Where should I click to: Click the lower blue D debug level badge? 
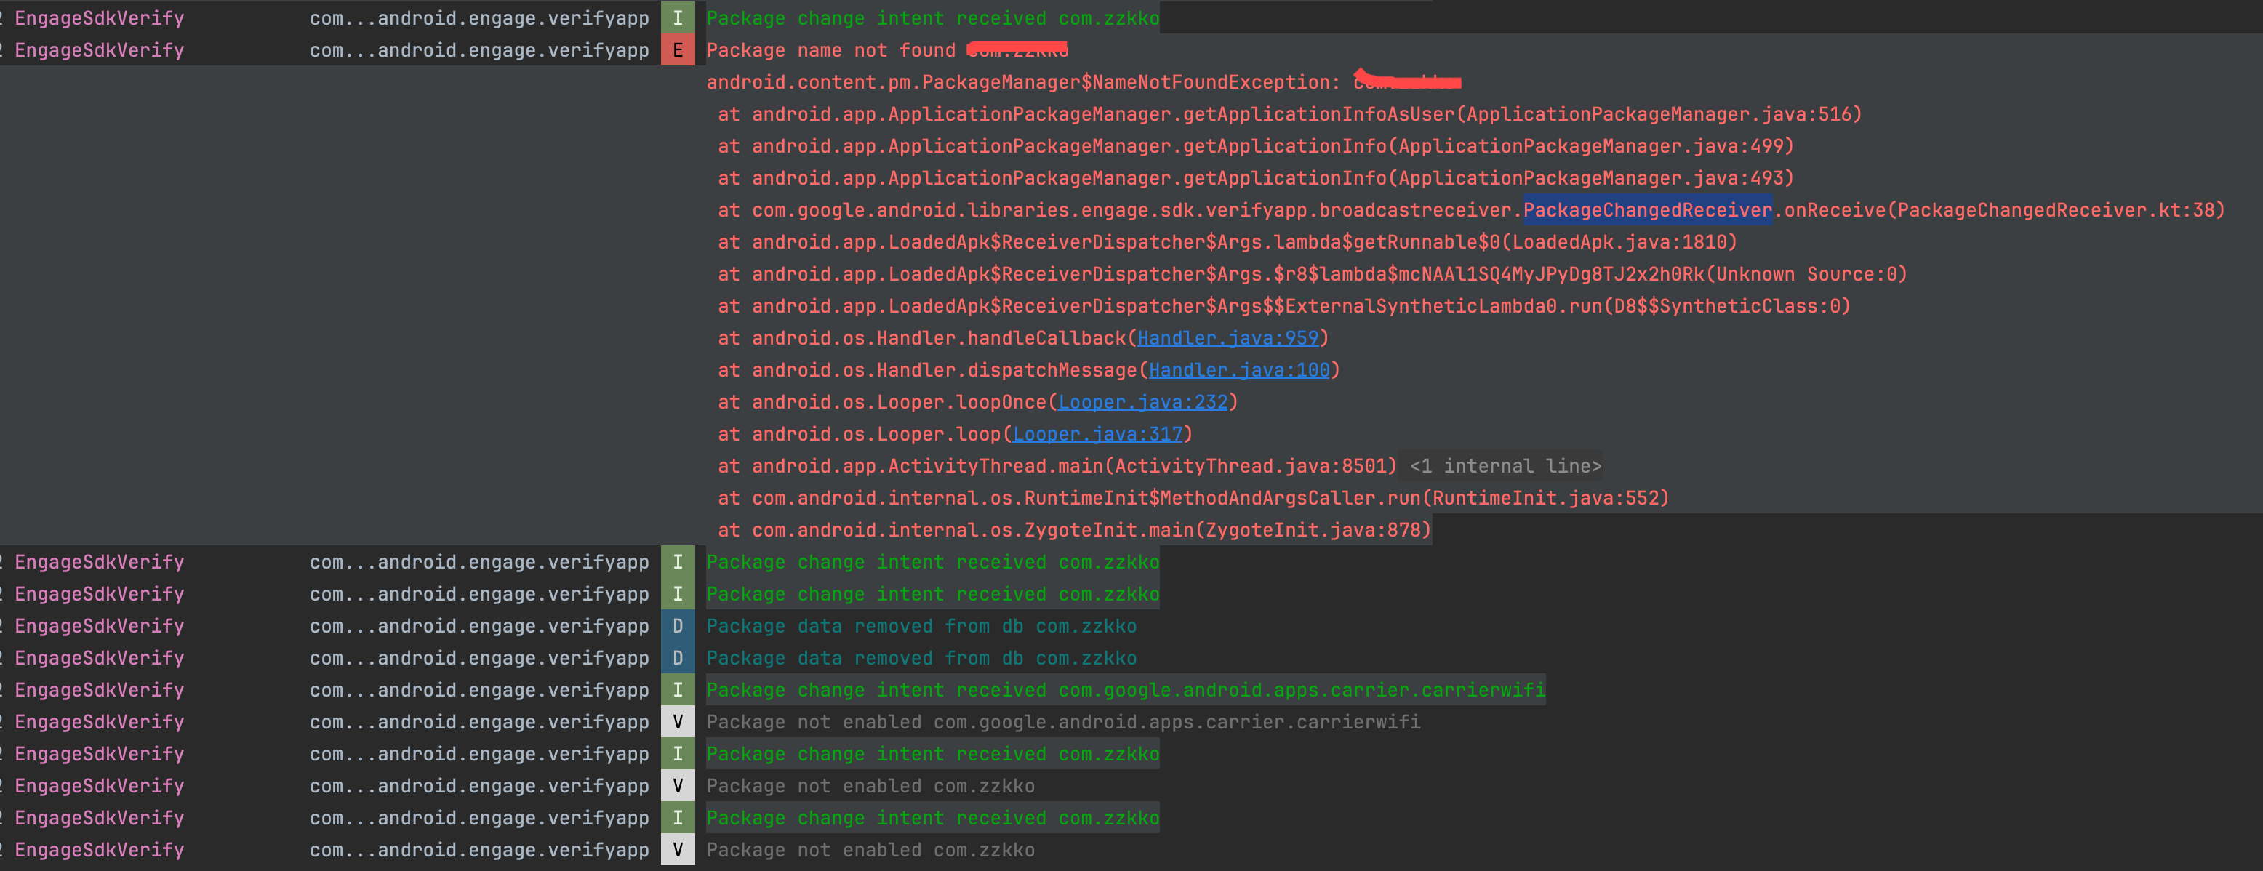point(677,658)
